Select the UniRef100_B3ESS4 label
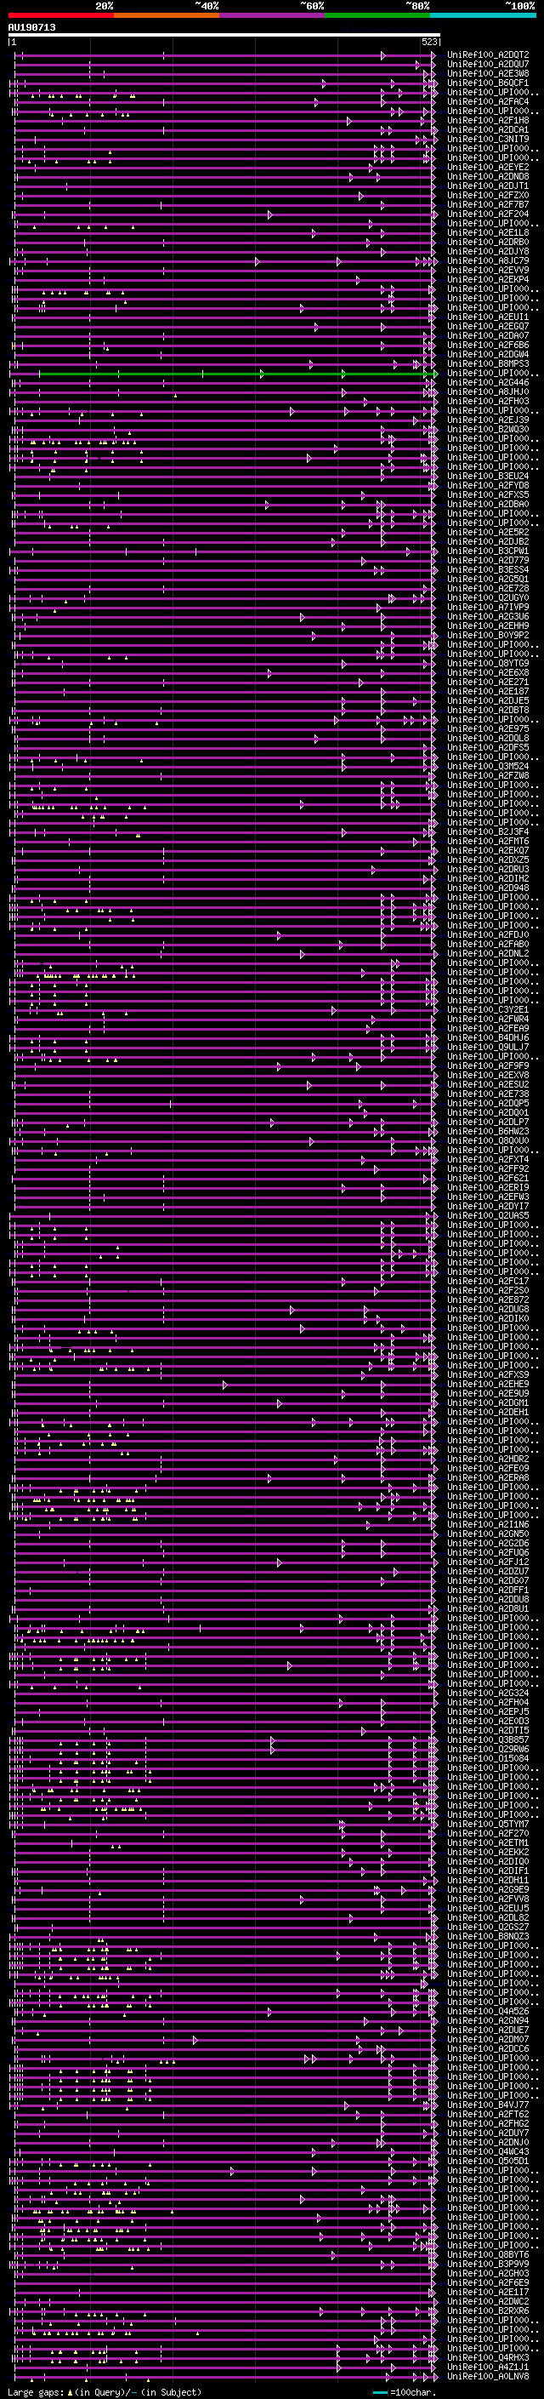The image size is (544, 2399). tap(487, 570)
